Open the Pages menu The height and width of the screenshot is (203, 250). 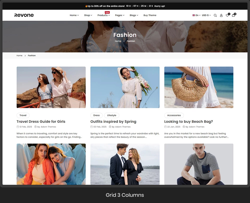point(120,15)
